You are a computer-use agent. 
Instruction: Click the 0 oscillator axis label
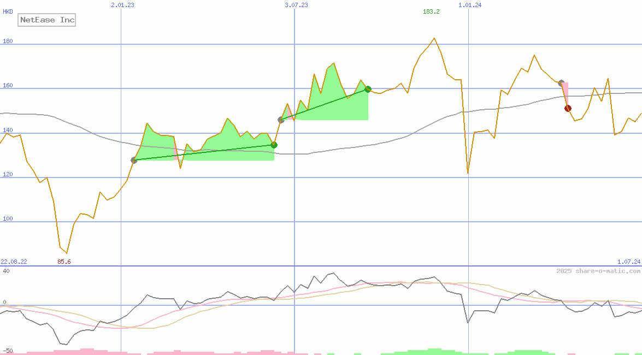(x=4, y=302)
